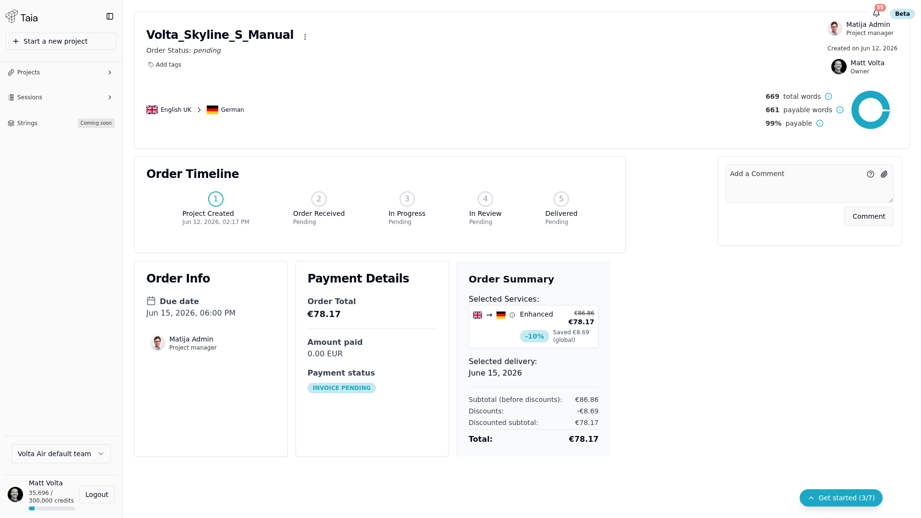Click the 35,696 / 300,000 credits text
The width and height of the screenshot is (921, 518).
[51, 497]
